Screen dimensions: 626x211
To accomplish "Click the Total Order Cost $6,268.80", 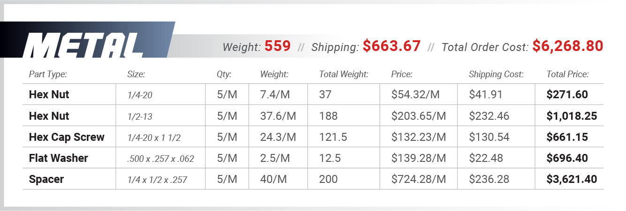I will tap(567, 46).
